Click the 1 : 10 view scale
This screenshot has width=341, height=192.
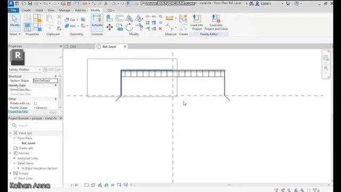tap(74, 185)
